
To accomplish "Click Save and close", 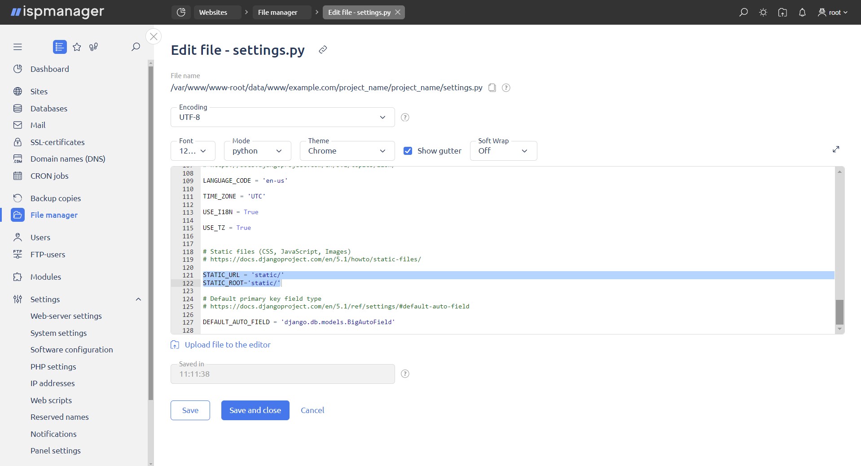I will pos(255,410).
